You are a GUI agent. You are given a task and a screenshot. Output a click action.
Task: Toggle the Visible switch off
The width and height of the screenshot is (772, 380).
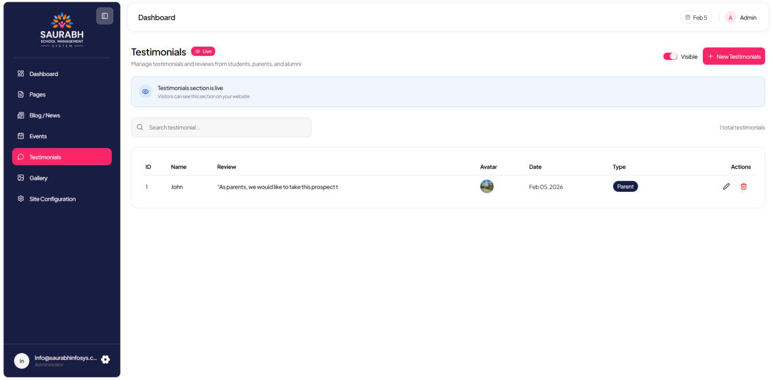pyautogui.click(x=671, y=56)
